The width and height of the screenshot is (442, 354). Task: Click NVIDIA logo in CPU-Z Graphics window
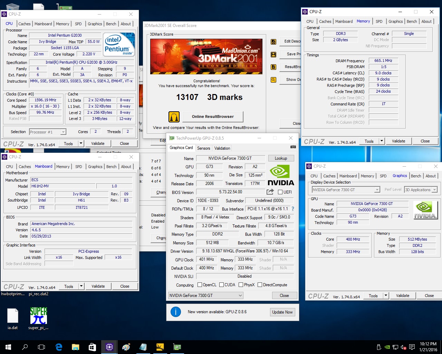[425, 210]
